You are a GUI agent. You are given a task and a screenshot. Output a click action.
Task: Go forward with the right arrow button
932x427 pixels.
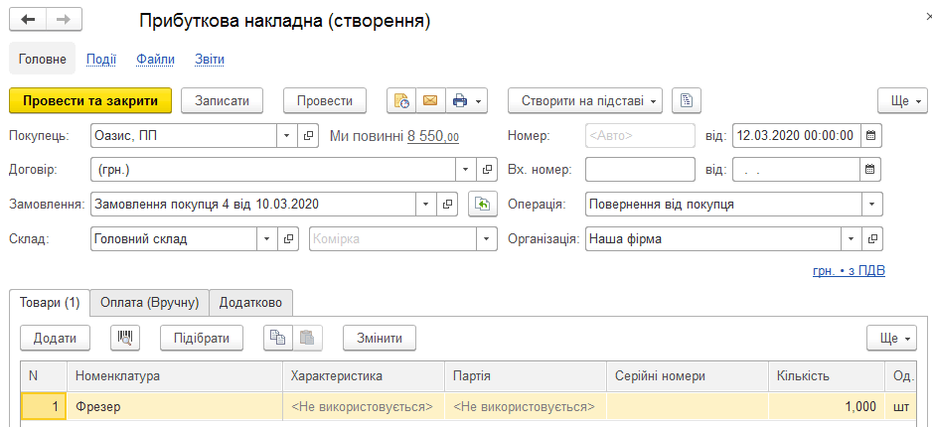(x=64, y=20)
